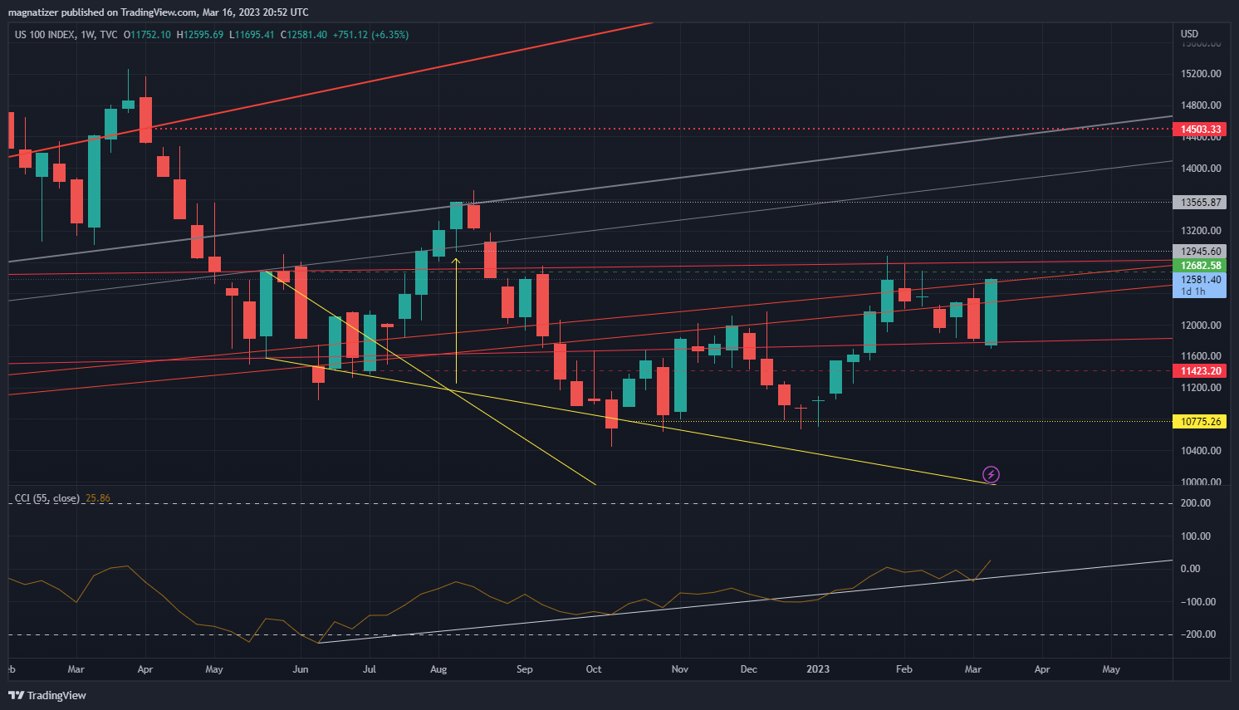Select the grey 13565.87 price label
This screenshot has width=1239, height=710.
(x=1201, y=203)
